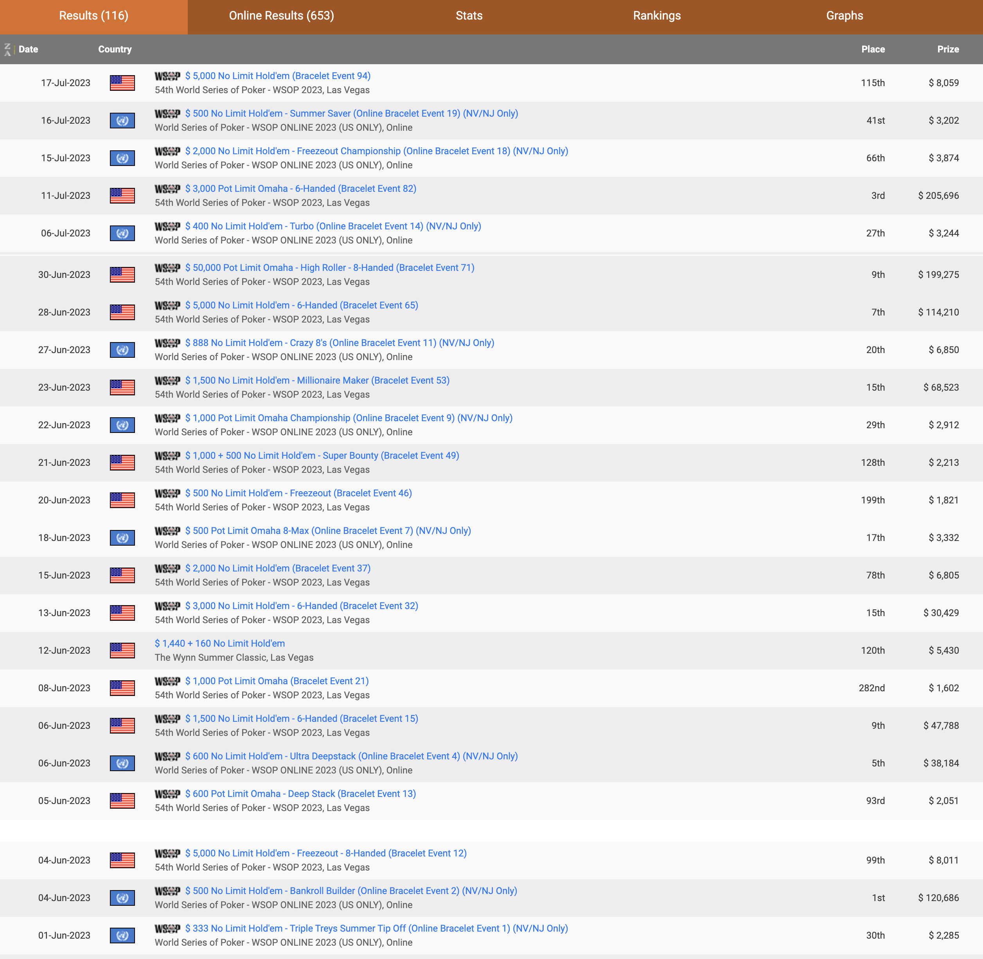Open the $3,000 Pot Limit Omaha 6-Handed event link
983x959 pixels.
pos(300,189)
